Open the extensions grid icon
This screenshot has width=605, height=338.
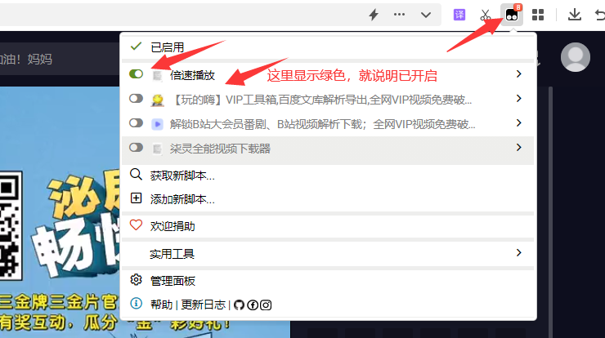point(538,15)
